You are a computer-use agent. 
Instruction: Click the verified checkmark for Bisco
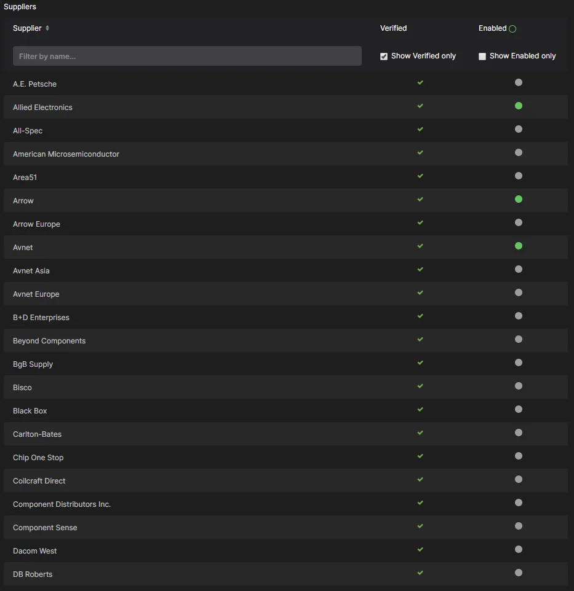(420, 386)
